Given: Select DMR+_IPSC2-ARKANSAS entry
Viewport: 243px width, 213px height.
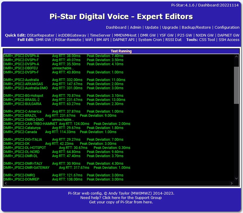Looking at the screenshot, I should [x=63, y=84].
